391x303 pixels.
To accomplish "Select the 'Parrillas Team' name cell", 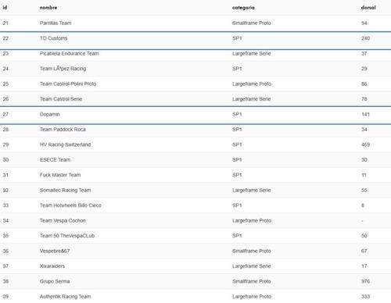I will (x=56, y=23).
